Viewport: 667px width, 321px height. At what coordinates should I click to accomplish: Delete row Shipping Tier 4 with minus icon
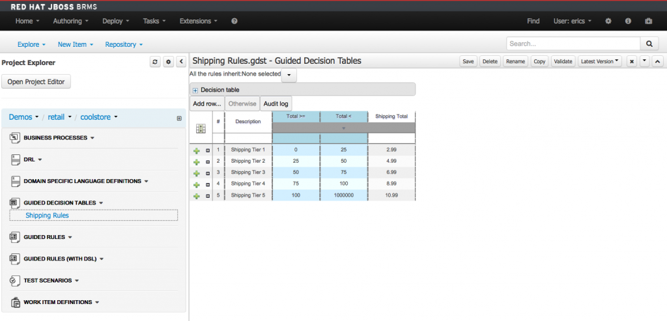point(208,185)
